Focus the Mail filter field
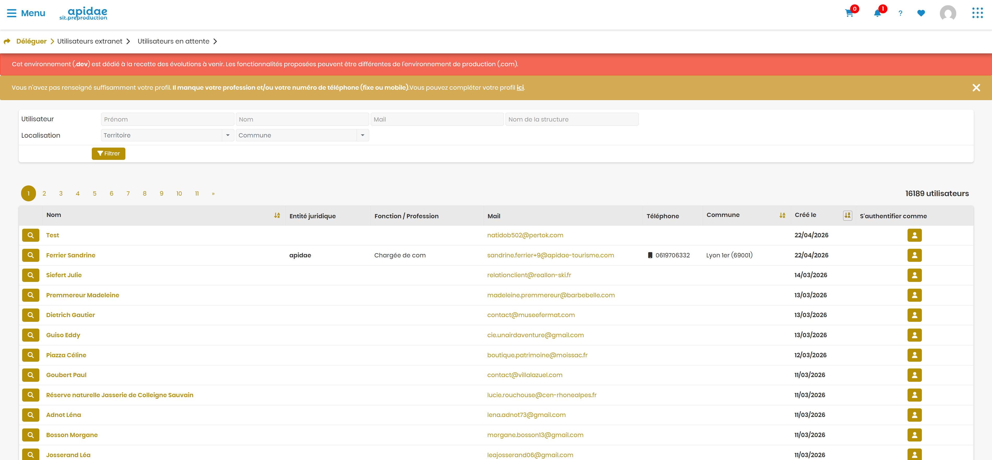 coord(437,119)
